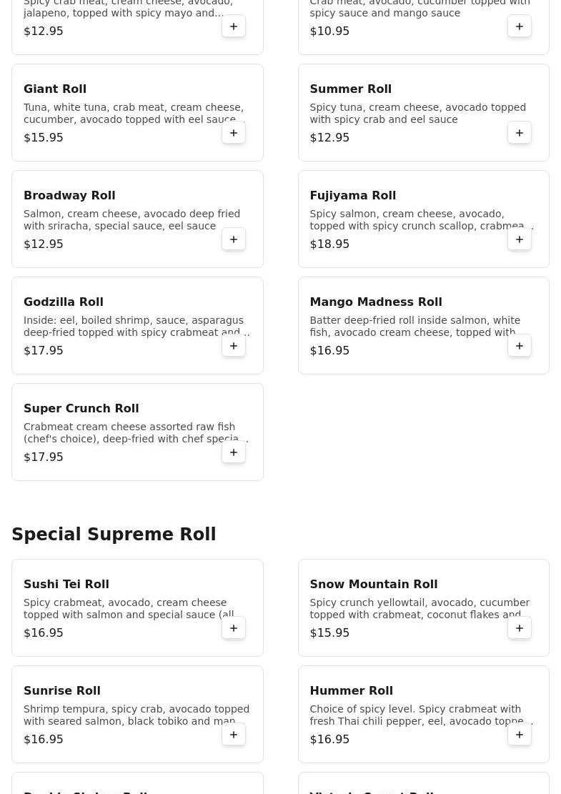Add Hummer Roll to the cart
Image resolution: width=561 pixels, height=794 pixels.
(x=520, y=735)
